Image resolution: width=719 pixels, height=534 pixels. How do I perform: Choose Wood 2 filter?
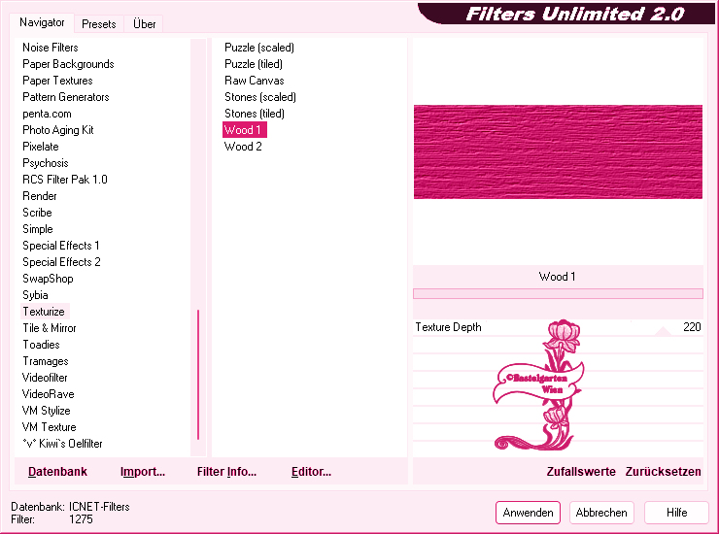coord(243,147)
